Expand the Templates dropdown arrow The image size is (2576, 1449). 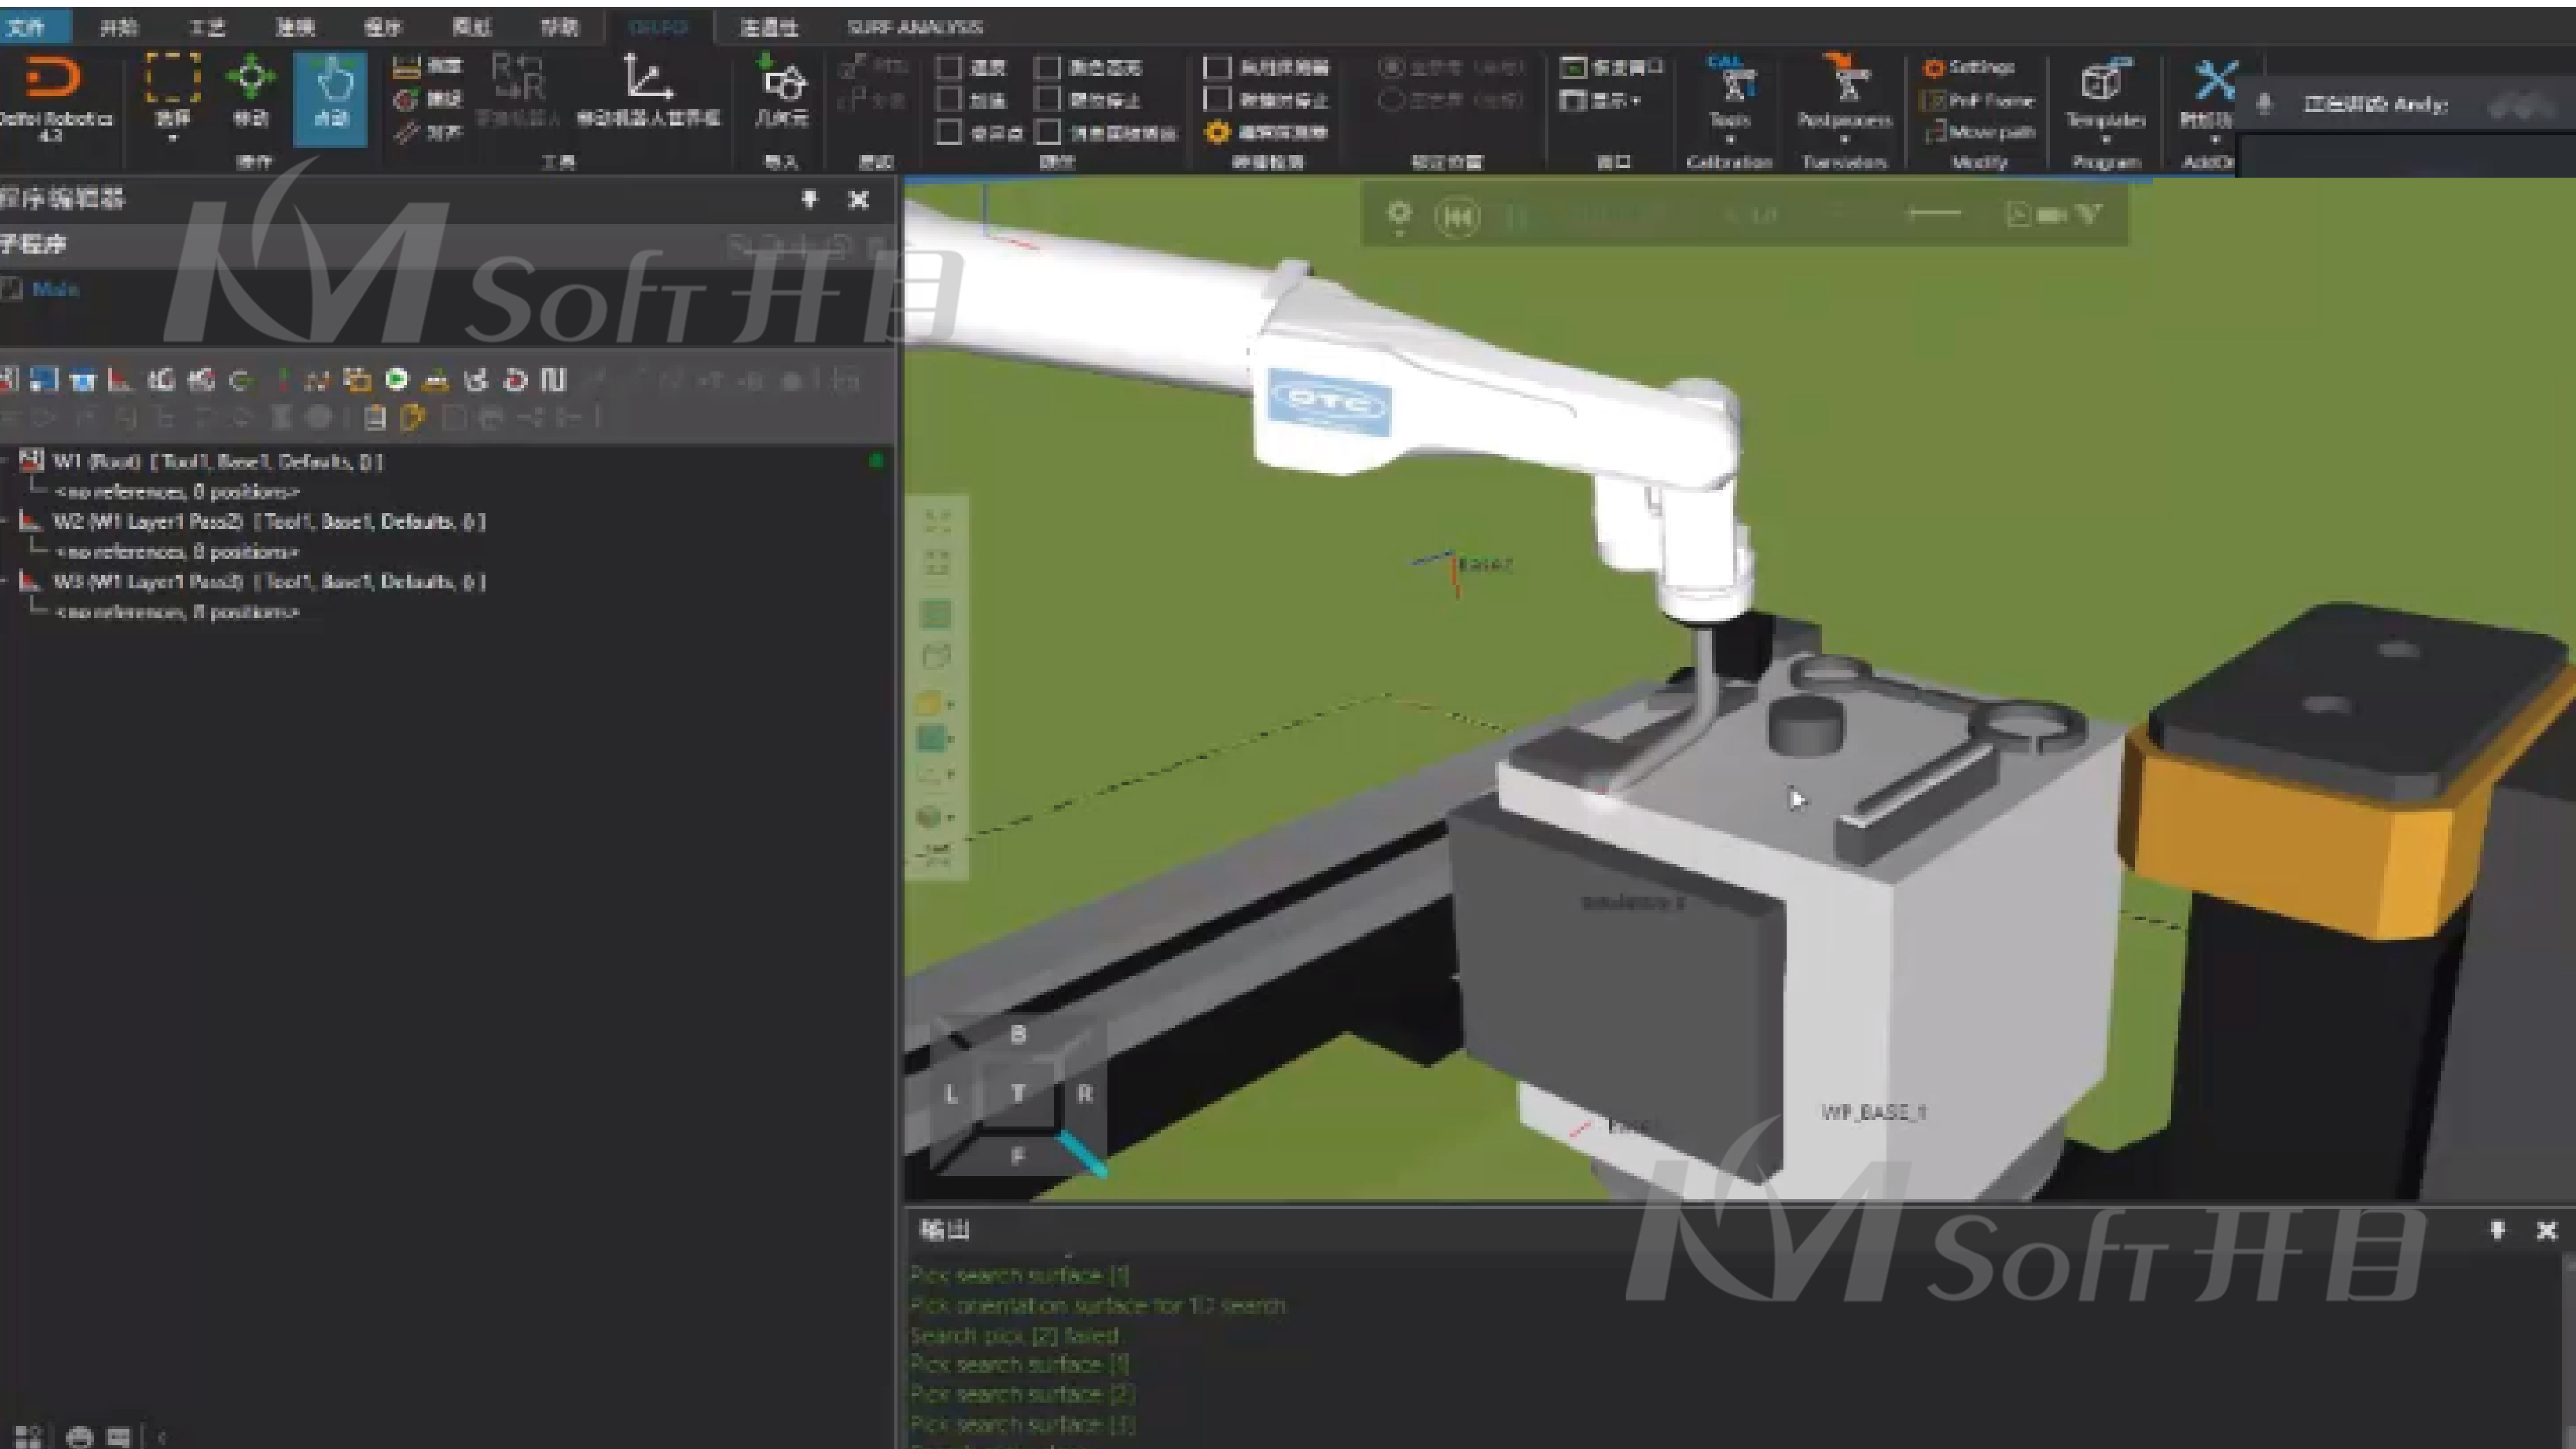coord(2105,139)
